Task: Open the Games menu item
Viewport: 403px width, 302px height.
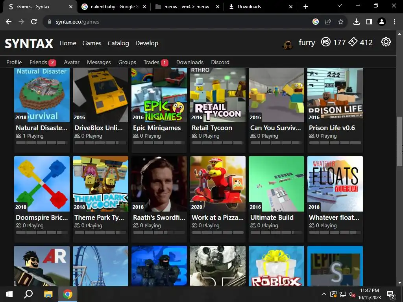Action: tap(92, 43)
